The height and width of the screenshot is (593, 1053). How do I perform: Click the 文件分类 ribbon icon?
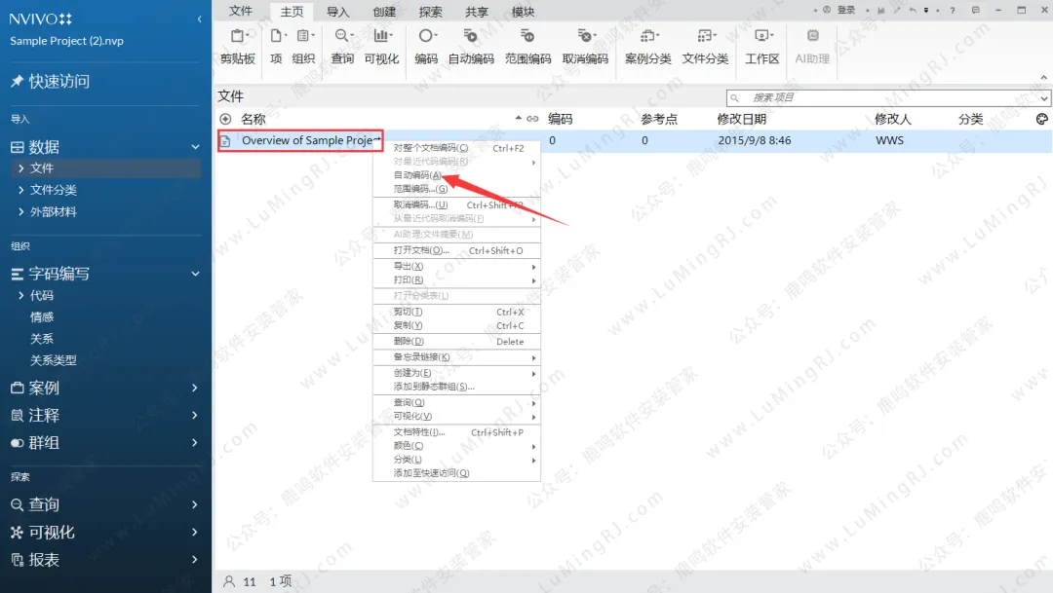[705, 36]
